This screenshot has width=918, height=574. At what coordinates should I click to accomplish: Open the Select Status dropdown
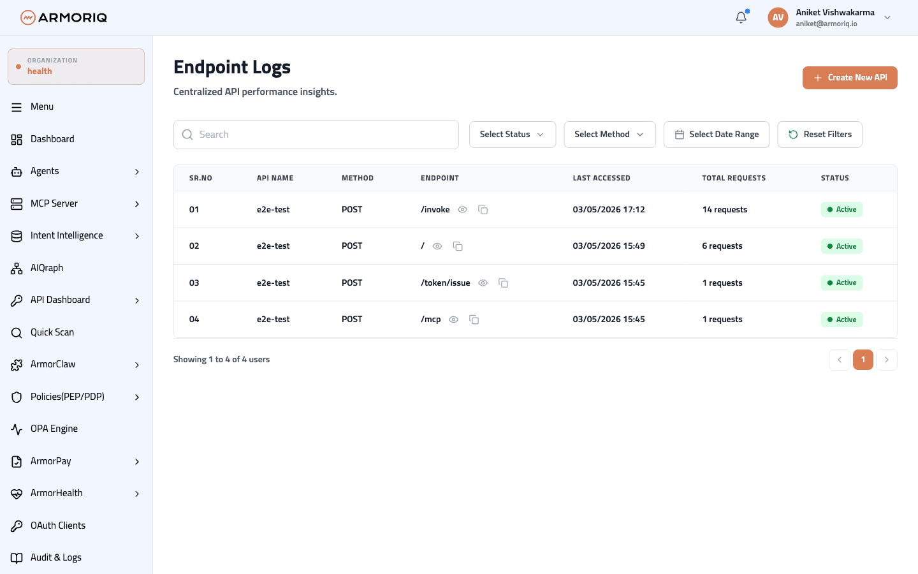click(x=513, y=135)
